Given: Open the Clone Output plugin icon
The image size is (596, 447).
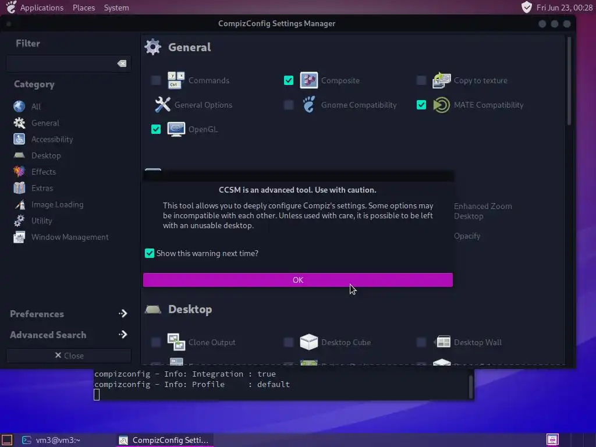Looking at the screenshot, I should click(x=176, y=342).
